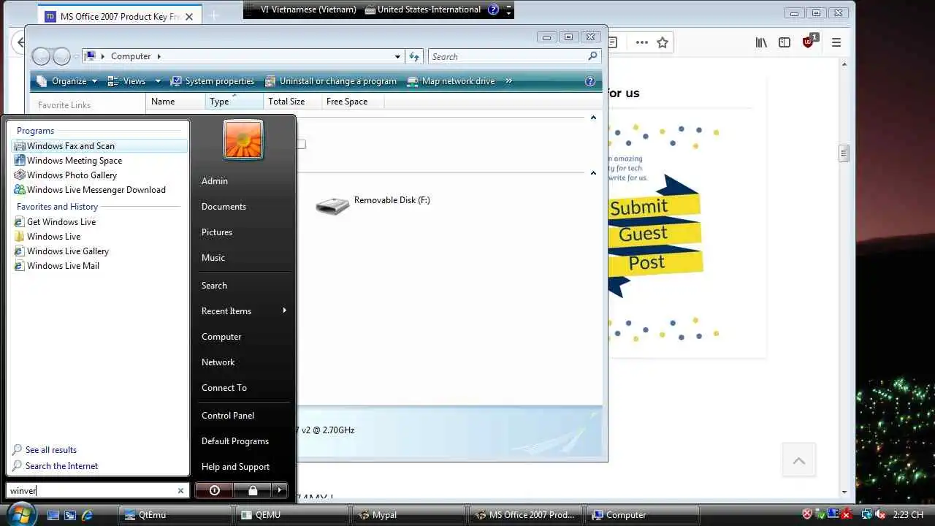Open uBlock Origin extension icon
Screen dimensions: 935x526
809,42
